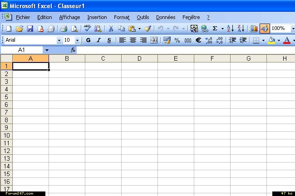Toggle italic with the I button
The width and height of the screenshot is (295, 196).
pos(99,40)
